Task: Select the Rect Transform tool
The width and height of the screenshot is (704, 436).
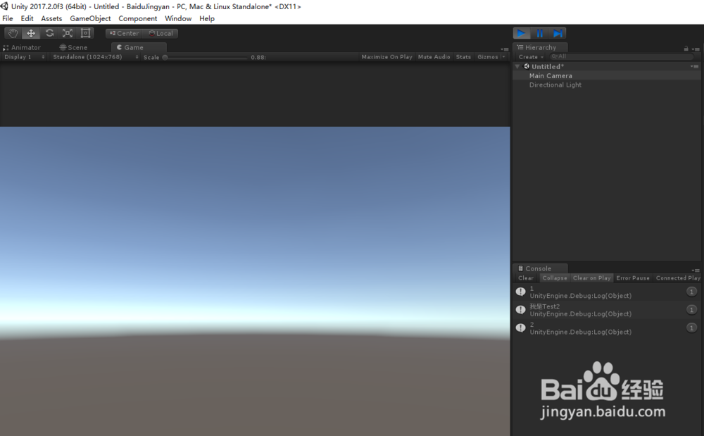Action: click(x=85, y=33)
